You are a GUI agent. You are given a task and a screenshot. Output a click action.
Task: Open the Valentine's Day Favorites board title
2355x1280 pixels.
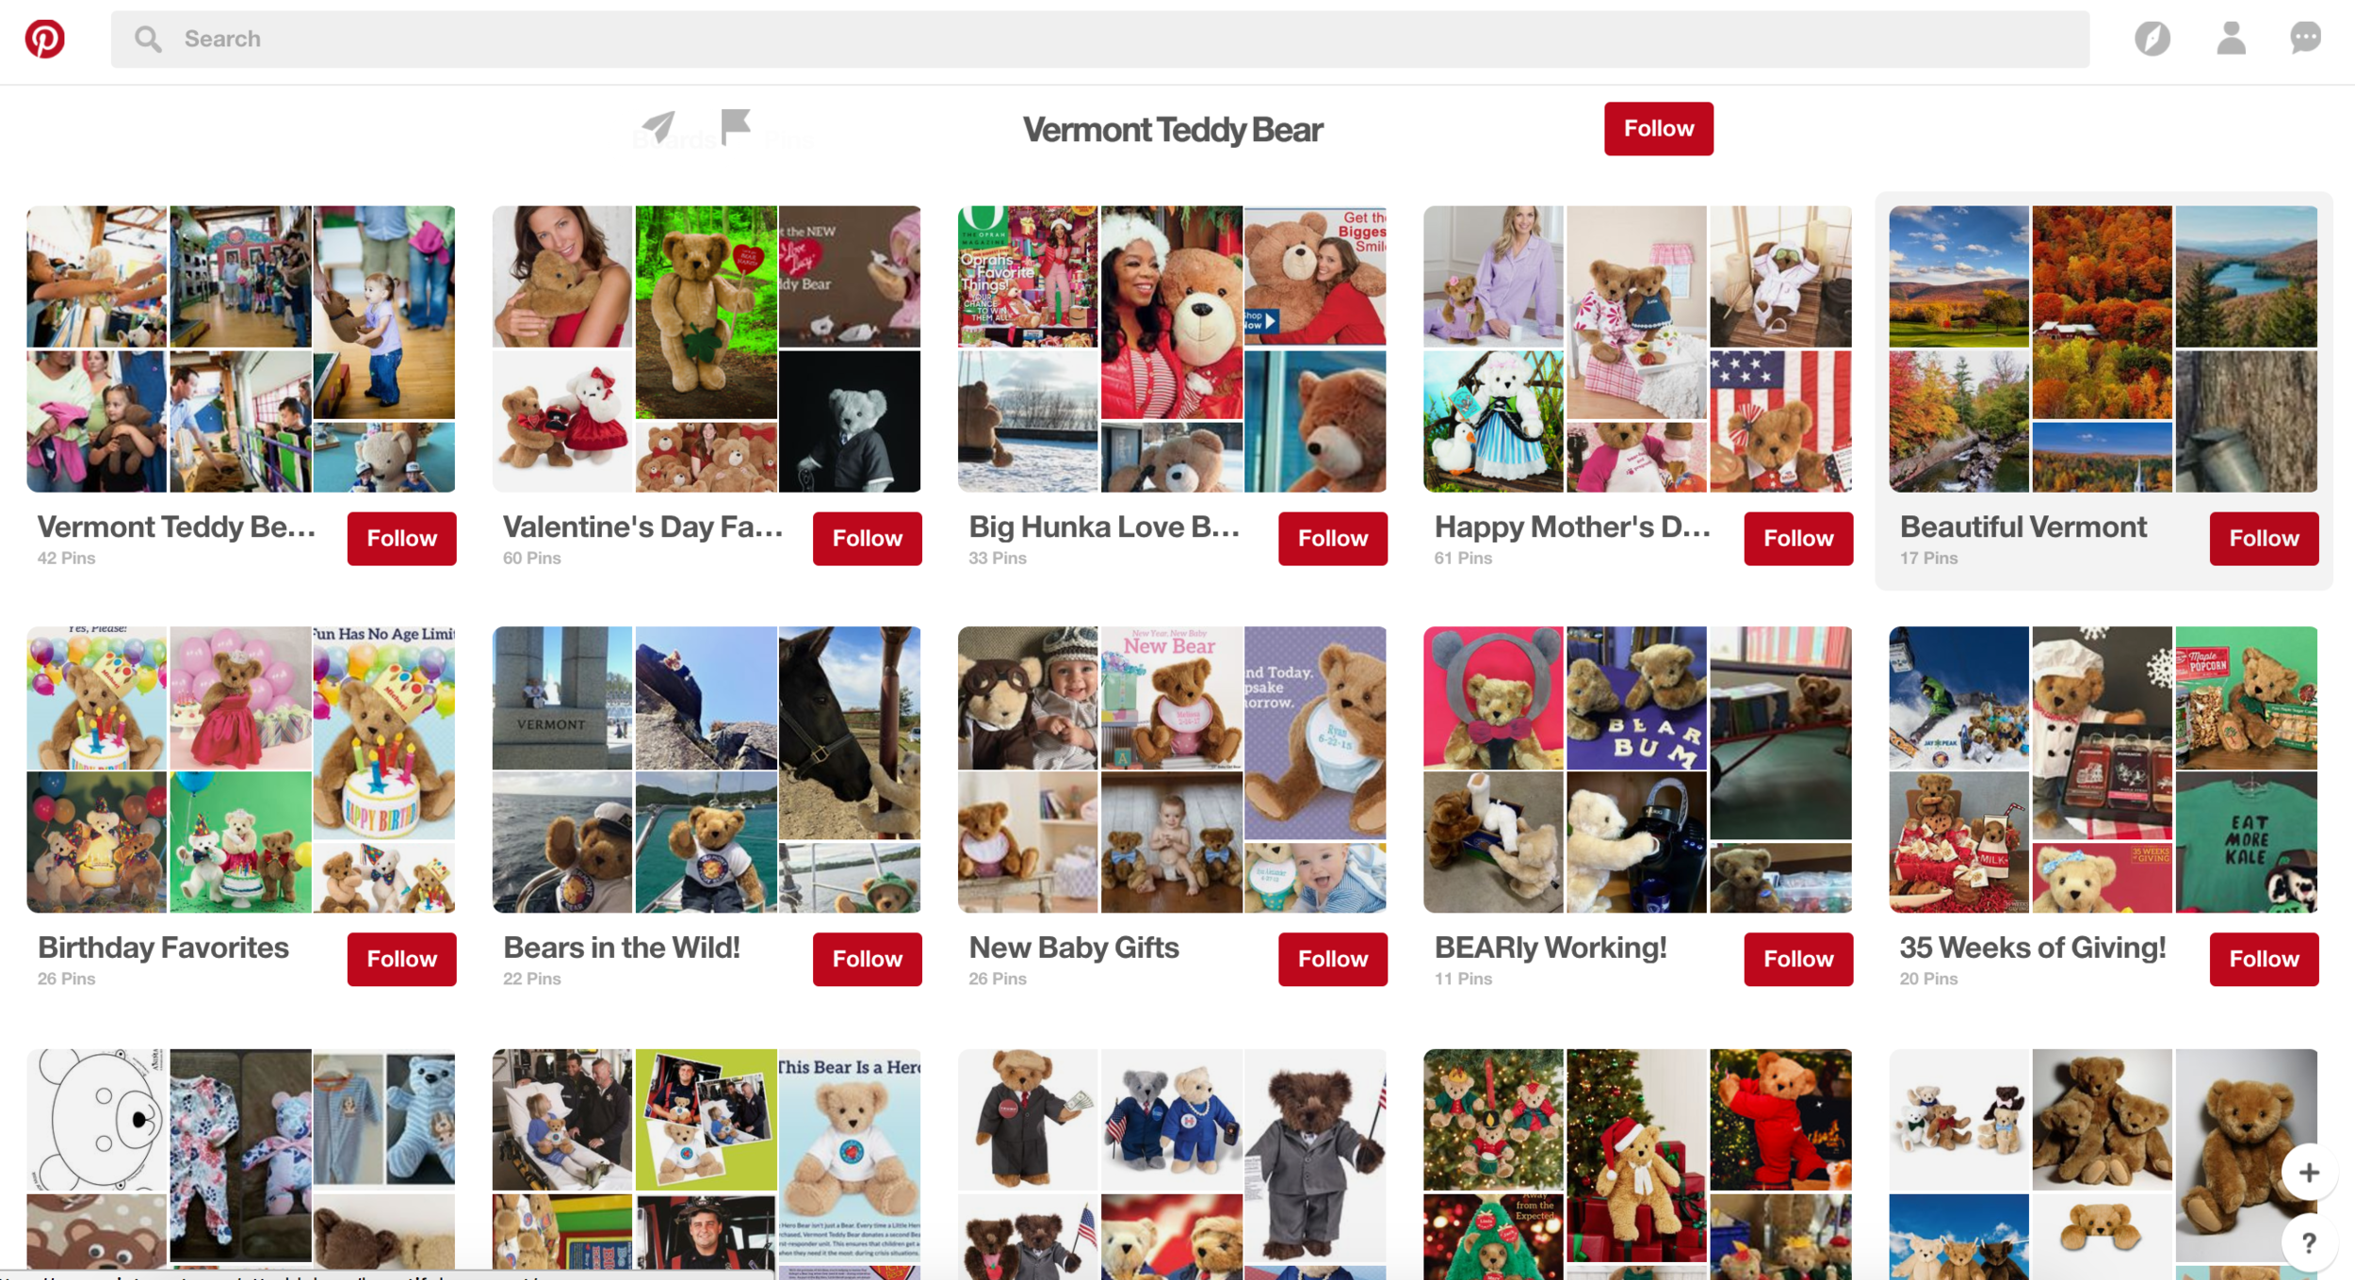tap(643, 527)
